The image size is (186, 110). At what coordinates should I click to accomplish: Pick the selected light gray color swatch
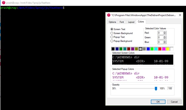coord(140,49)
